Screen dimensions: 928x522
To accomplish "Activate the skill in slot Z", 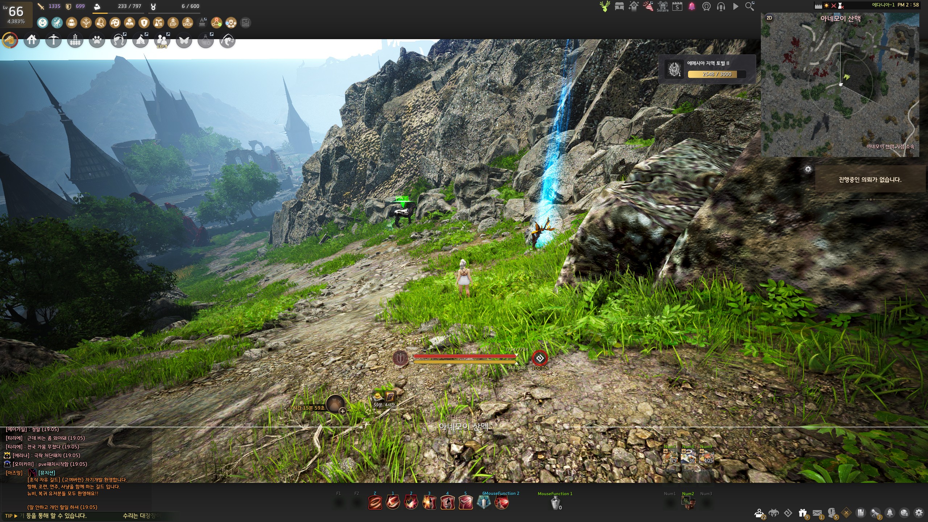I will point(375,503).
